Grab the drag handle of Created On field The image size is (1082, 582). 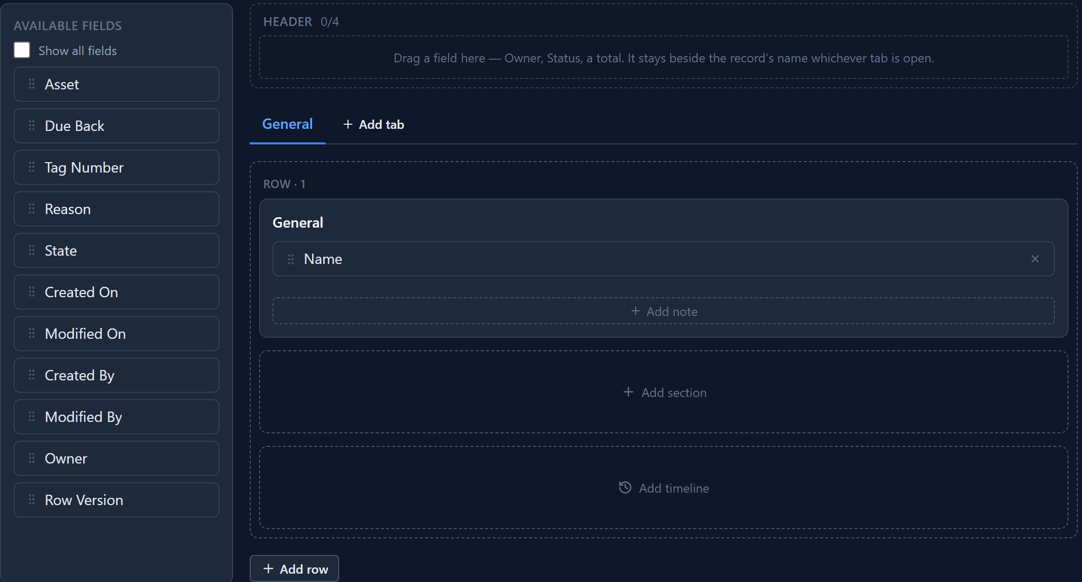(x=32, y=292)
